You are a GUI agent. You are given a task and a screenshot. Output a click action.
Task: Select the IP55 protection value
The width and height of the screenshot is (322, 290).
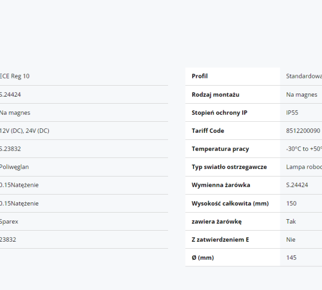pyautogui.click(x=292, y=113)
